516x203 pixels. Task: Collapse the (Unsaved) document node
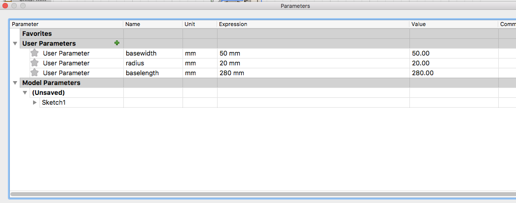(x=25, y=92)
